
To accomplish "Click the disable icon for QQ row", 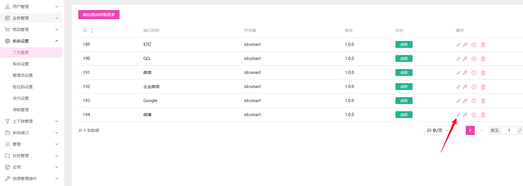I will click(x=474, y=59).
